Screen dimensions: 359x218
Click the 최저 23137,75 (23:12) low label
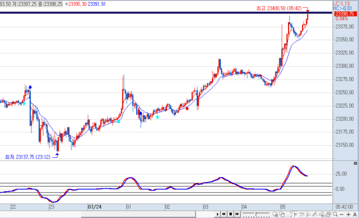(28, 157)
